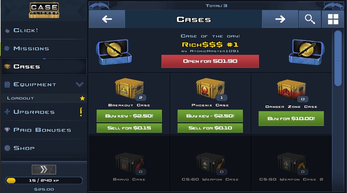Viewport: 347px width, 193px height.
Task: Click the Case Clicker logo
Action: pyautogui.click(x=44, y=10)
